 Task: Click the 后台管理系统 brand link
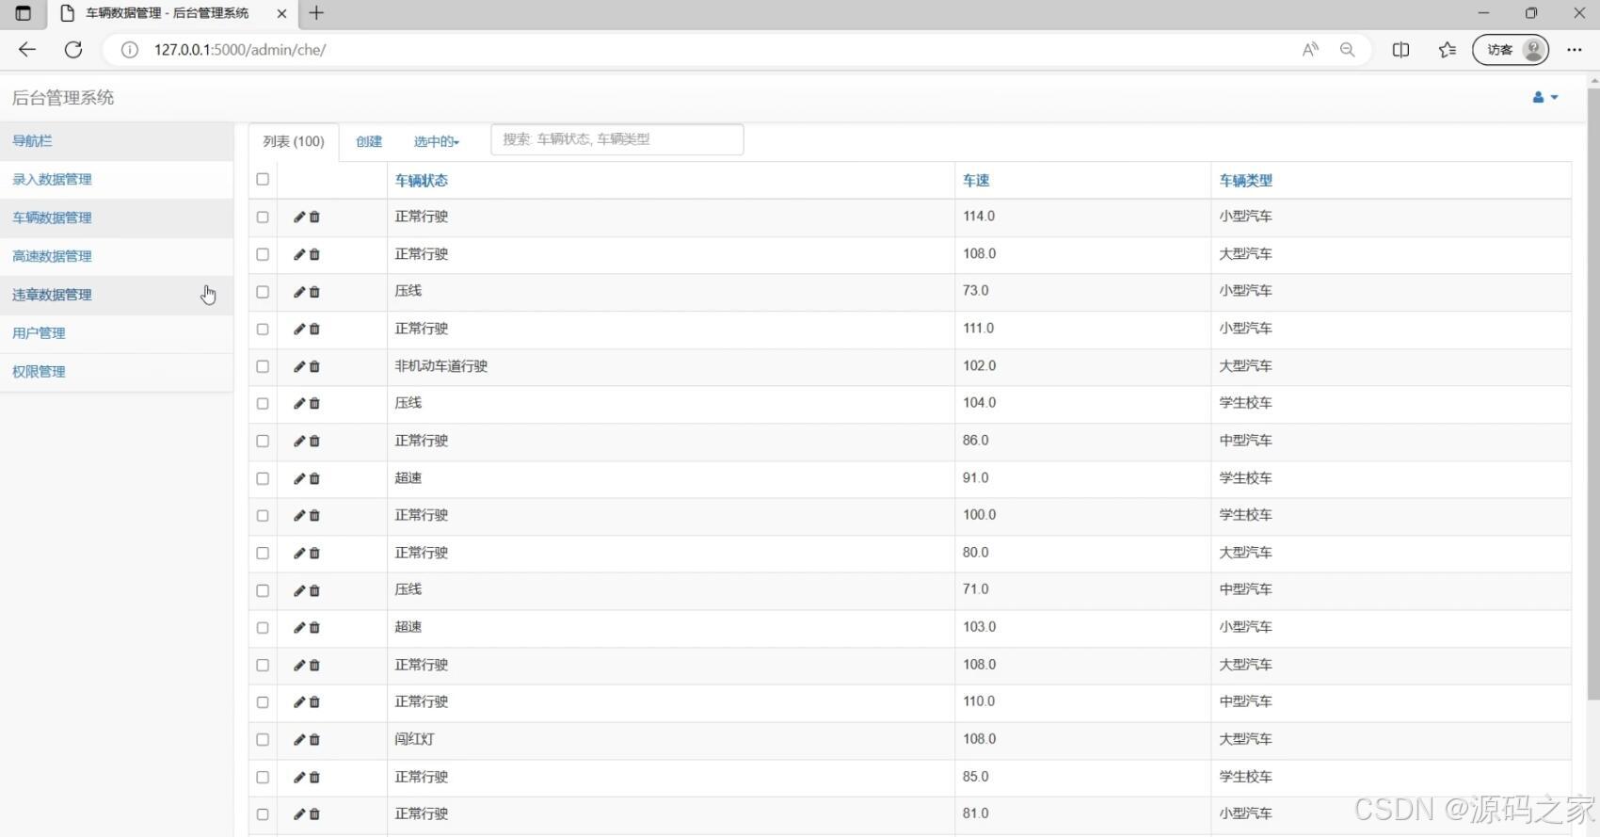[x=63, y=97]
